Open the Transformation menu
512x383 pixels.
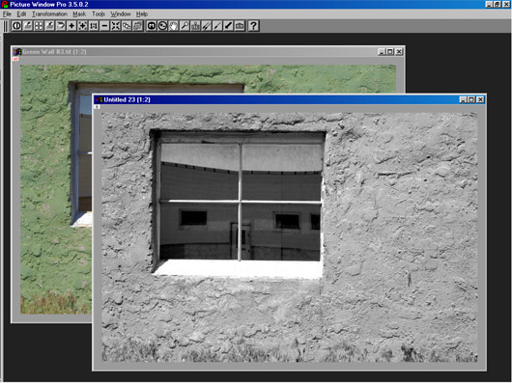coord(49,14)
